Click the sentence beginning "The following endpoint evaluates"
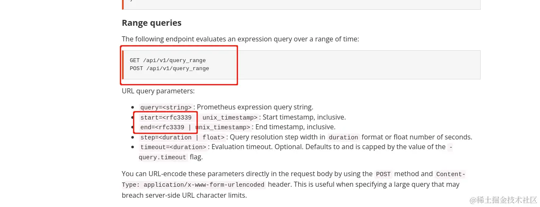This screenshot has width=540, height=207. (x=240, y=39)
